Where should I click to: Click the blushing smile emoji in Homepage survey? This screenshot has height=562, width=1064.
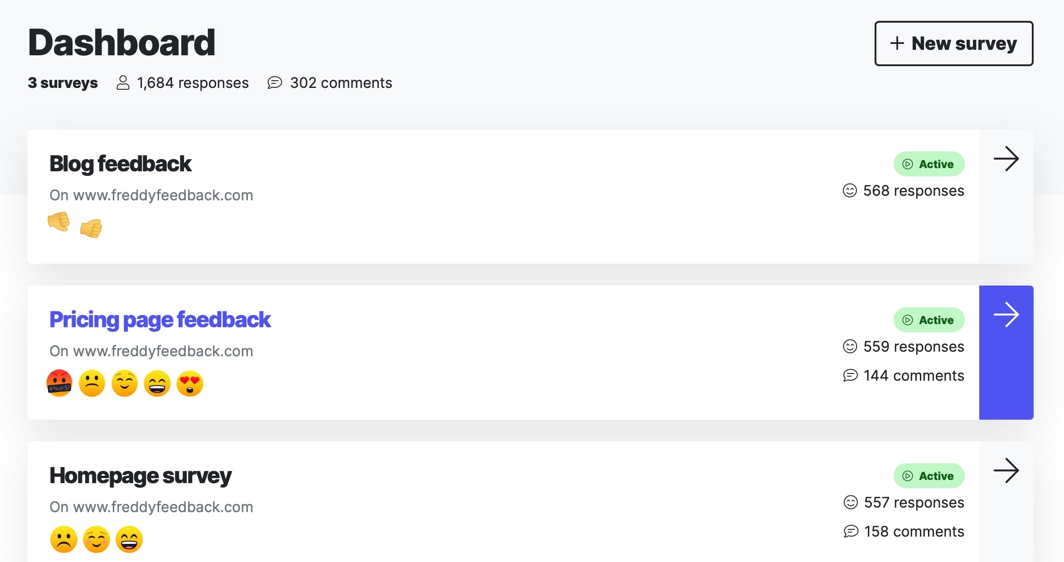tap(97, 539)
